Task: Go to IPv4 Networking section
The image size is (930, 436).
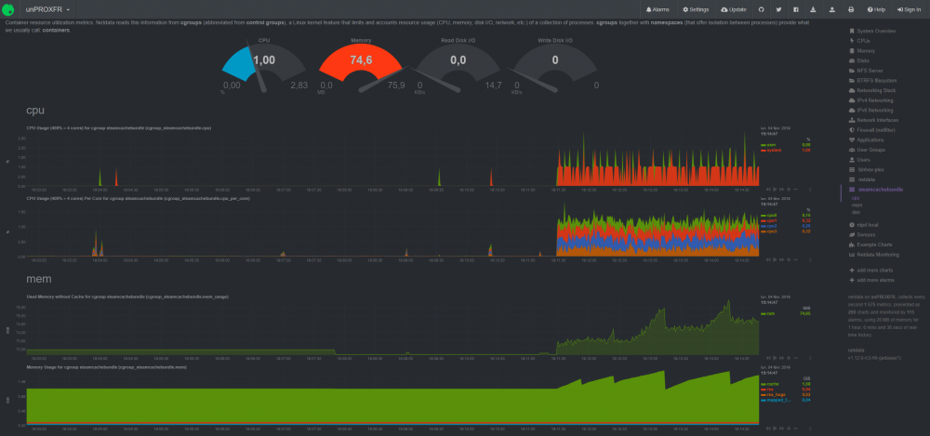Action: [x=871, y=100]
